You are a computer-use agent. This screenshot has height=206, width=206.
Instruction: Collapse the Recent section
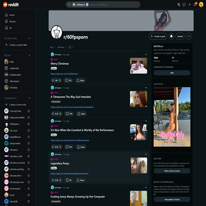click(30, 56)
